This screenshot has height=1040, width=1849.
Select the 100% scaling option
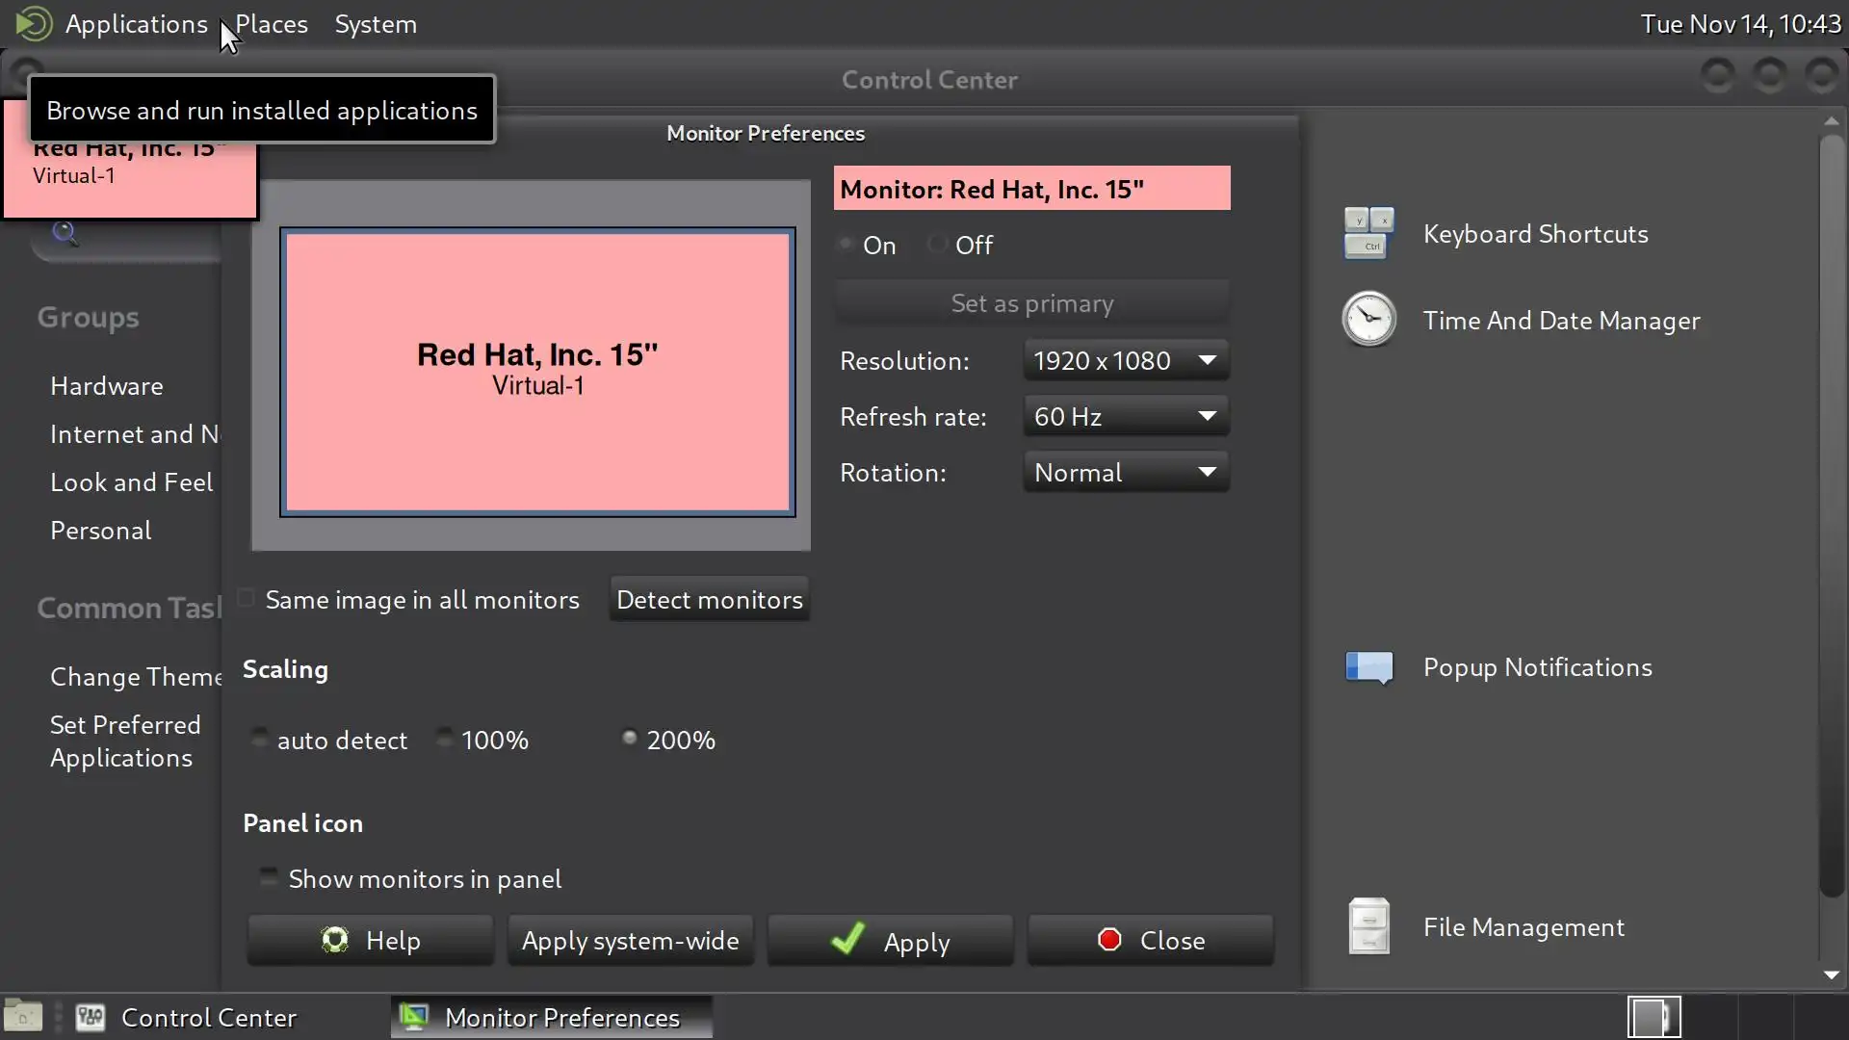(x=445, y=739)
